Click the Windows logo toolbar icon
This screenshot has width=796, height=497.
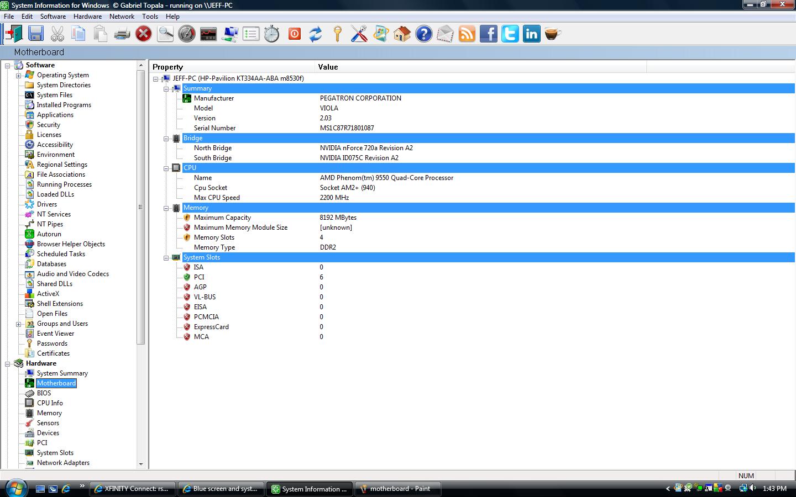coord(380,34)
